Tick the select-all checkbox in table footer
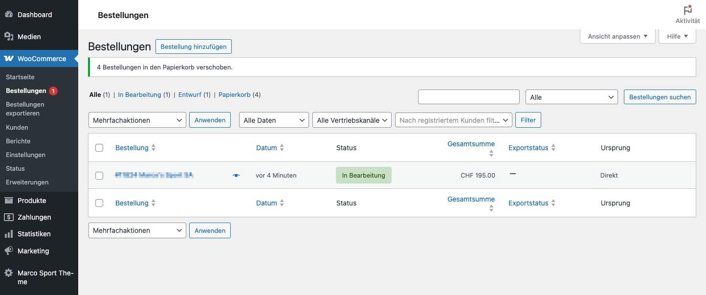 pyautogui.click(x=99, y=203)
